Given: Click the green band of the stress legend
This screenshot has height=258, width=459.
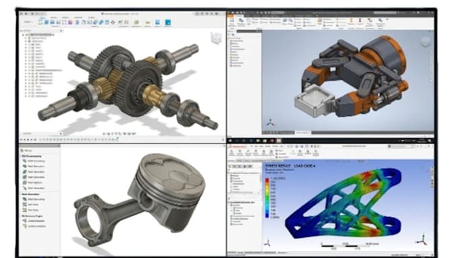Looking at the screenshot, I should pyautogui.click(x=267, y=198).
